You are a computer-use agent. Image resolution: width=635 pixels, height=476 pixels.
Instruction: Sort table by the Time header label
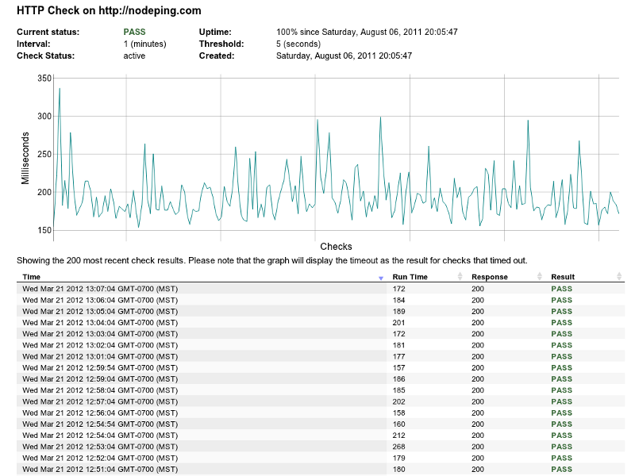32,277
